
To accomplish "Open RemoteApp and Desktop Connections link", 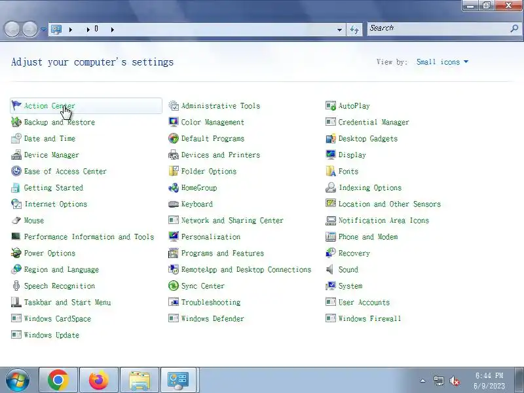I will point(246,270).
